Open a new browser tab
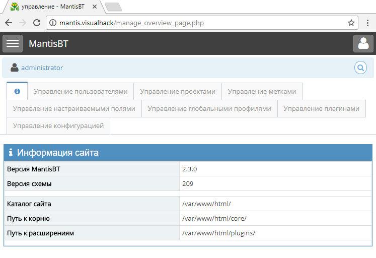Viewport: 376px width, 258px height. (x=113, y=7)
